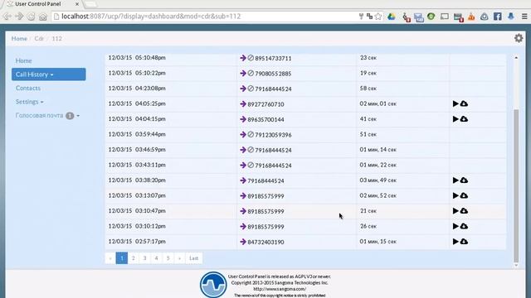Click the translate icon in address bar
Image resolution: width=531 pixels, height=298 pixels.
(369, 17)
